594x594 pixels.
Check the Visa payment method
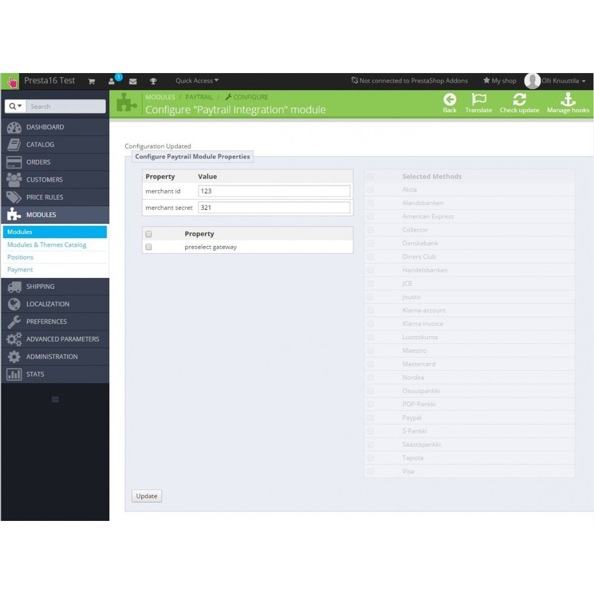tap(371, 472)
